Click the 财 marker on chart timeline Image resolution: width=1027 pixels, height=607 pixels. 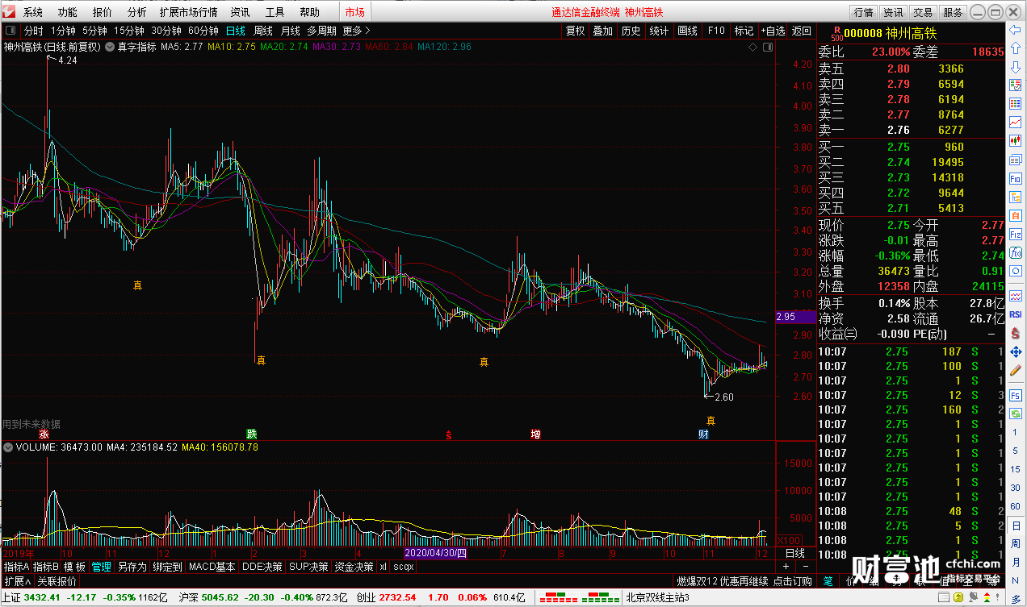pyautogui.click(x=704, y=434)
